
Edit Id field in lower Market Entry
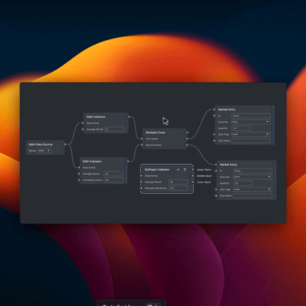pyautogui.click(x=252, y=171)
